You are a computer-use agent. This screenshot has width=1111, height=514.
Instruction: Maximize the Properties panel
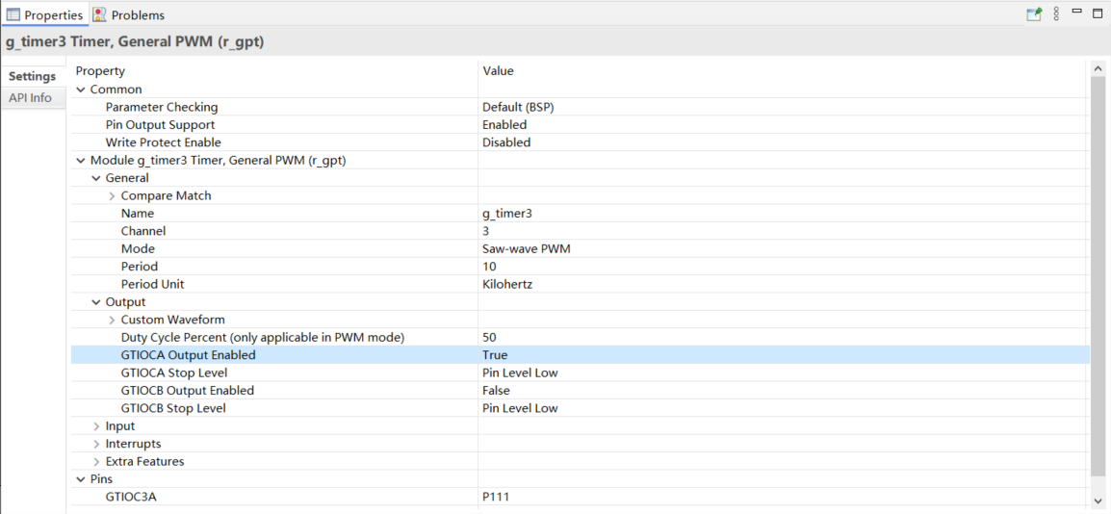1098,13
